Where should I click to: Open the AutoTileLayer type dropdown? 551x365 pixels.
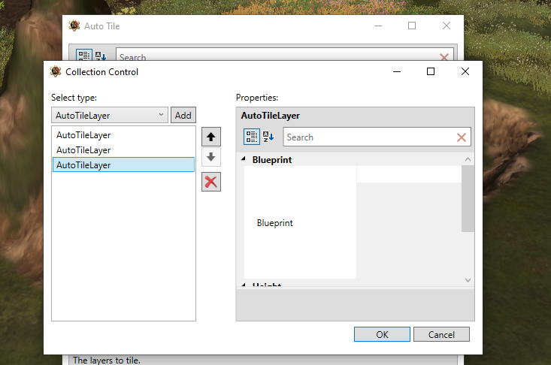tap(110, 115)
